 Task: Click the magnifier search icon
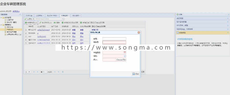63,19
